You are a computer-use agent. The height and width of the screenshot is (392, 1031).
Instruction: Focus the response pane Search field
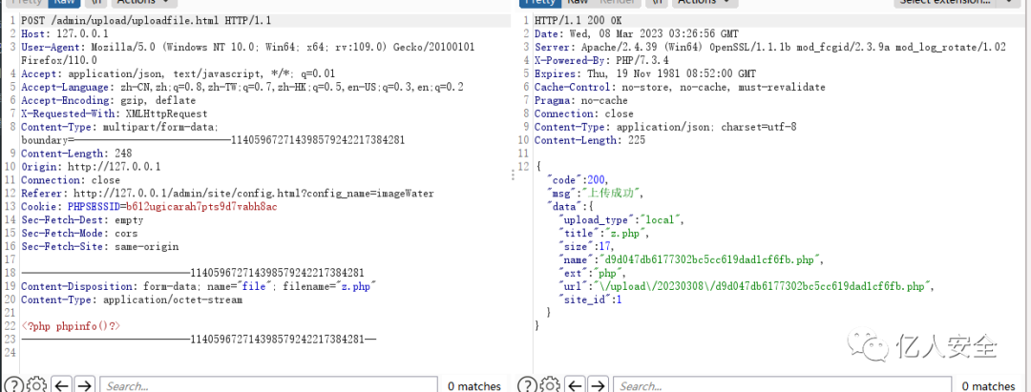pos(783,386)
